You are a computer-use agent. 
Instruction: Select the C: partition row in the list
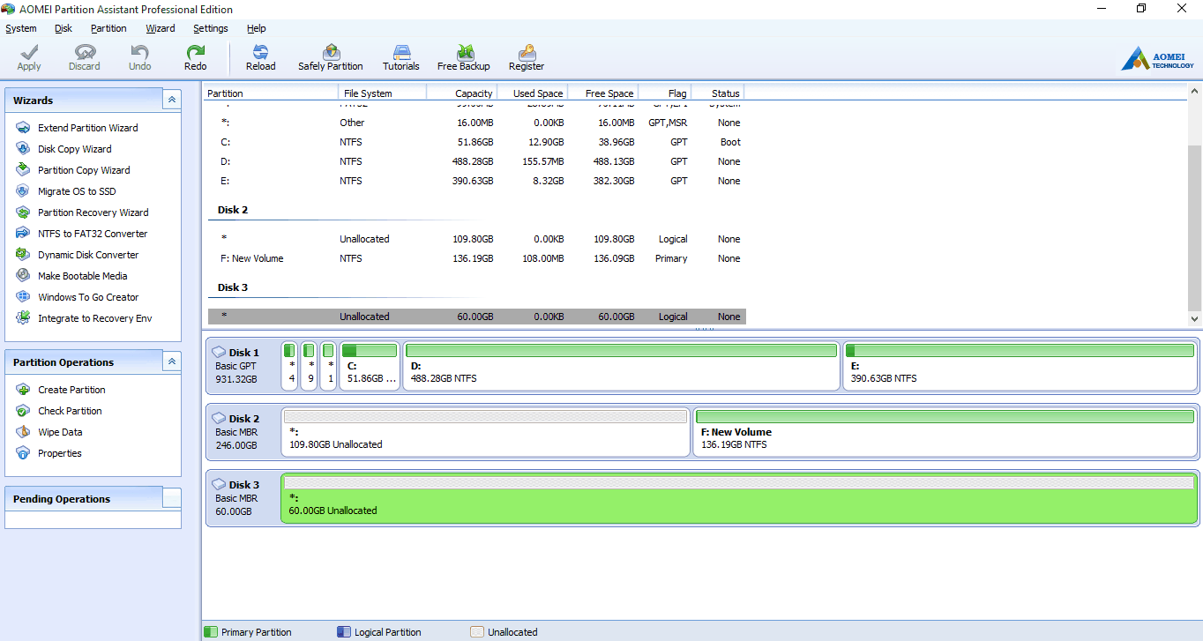476,142
